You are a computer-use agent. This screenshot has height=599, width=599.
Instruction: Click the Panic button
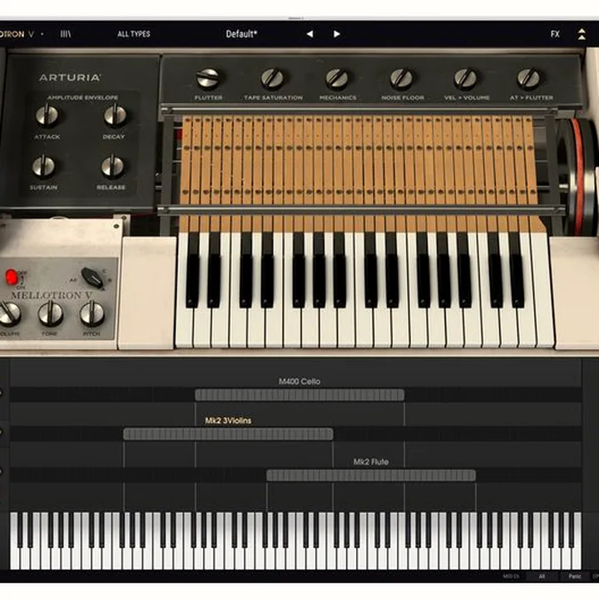(x=575, y=577)
